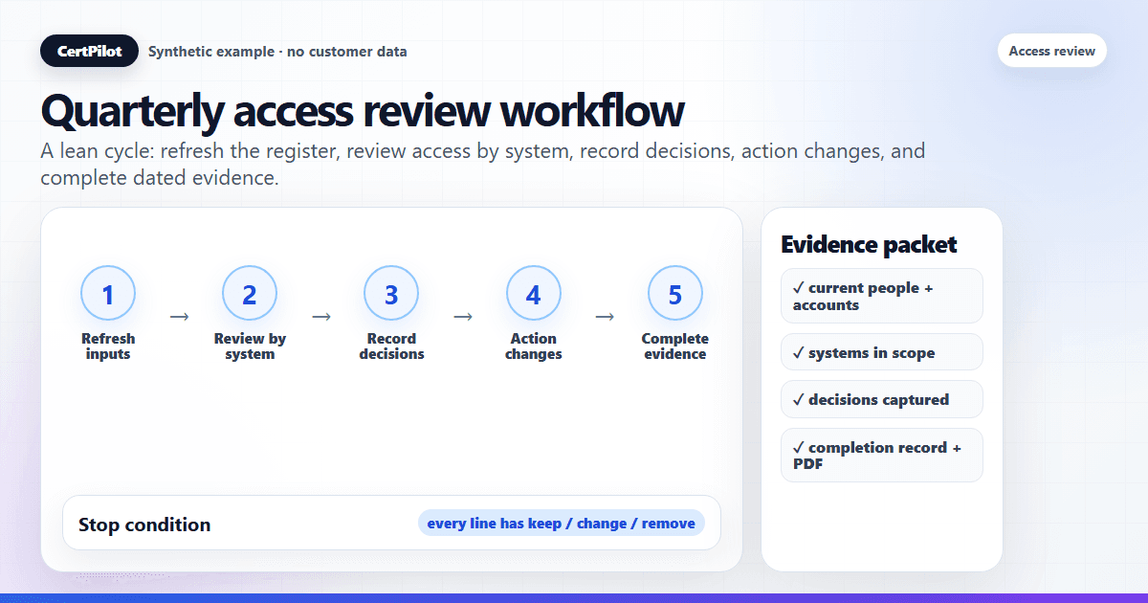Click the 'Refresh inputs' step label
The width and height of the screenshot is (1148, 603).
(x=108, y=346)
